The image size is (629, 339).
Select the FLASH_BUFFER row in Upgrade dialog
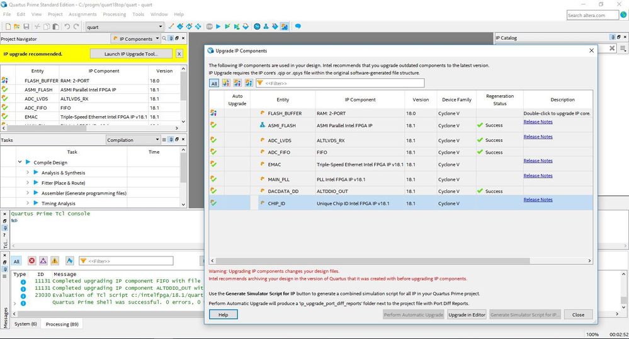(400, 113)
